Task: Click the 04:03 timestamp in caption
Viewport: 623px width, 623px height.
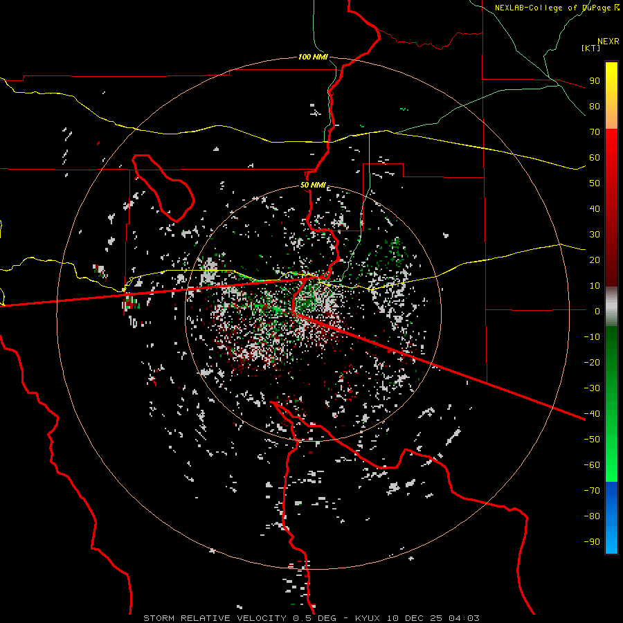Action: (x=464, y=618)
